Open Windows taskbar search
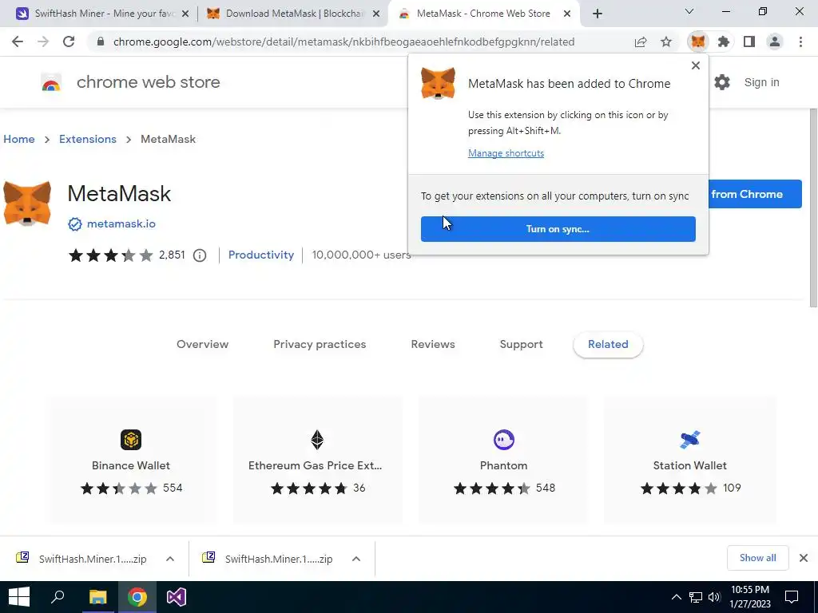This screenshot has width=818, height=613. click(x=58, y=597)
